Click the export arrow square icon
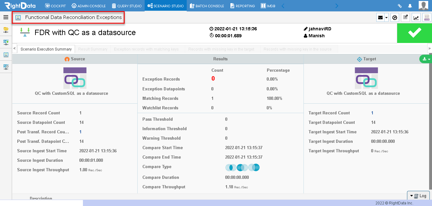Screen dimensions: 432x206 [405, 18]
